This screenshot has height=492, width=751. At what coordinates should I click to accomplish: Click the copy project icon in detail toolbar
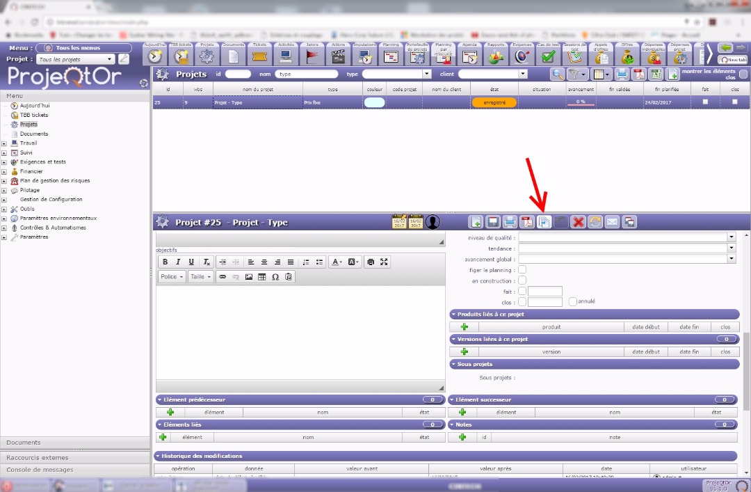[544, 222]
